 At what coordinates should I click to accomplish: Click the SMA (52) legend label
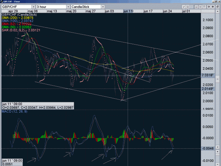coord(17,24)
